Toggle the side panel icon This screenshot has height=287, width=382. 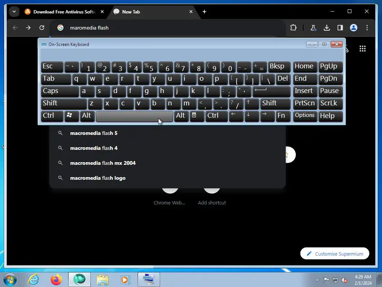click(340, 28)
